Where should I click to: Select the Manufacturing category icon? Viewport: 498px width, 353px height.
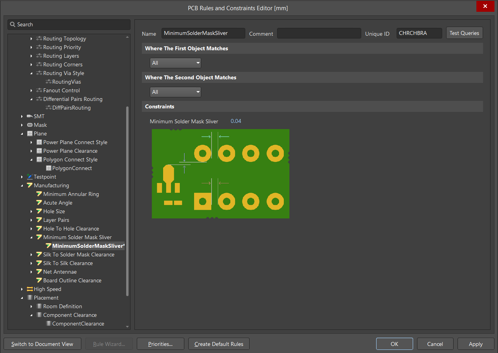[30, 185]
